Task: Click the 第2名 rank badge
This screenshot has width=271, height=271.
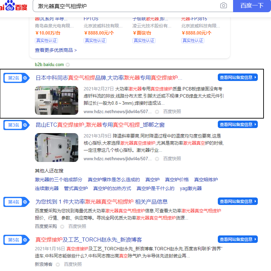Action: click(x=17, y=78)
